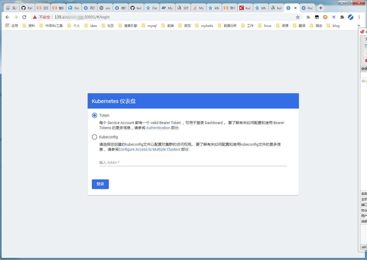Open the mysql bookmark folder
This screenshot has height=260, width=367.
(x=149, y=26)
